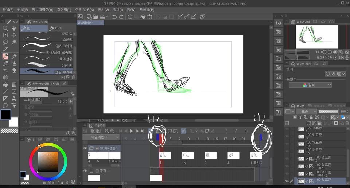Viewport: 350px width, 188px height.
Task: Zoom out the timeline view
Action: (107, 131)
